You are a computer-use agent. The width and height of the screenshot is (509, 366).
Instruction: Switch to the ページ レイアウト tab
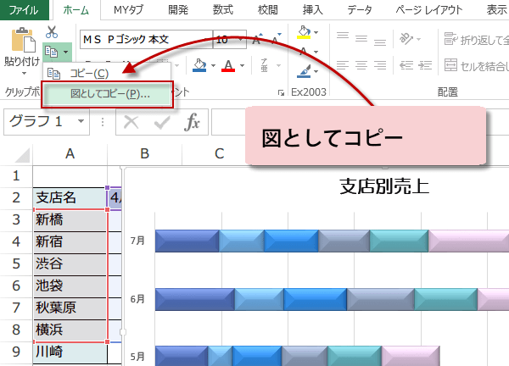point(428,10)
